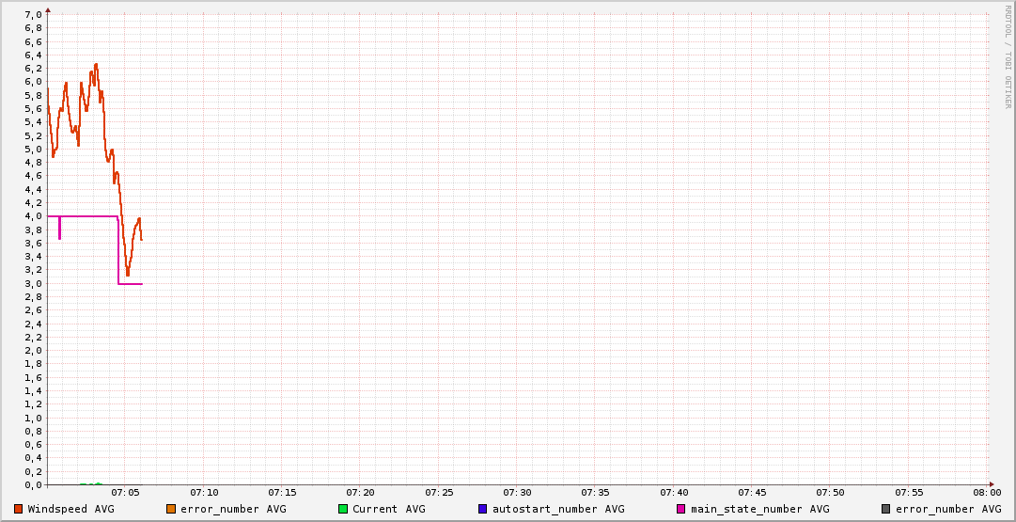Click the 4,0 value on the Y axis
The image size is (1016, 522).
[33, 216]
